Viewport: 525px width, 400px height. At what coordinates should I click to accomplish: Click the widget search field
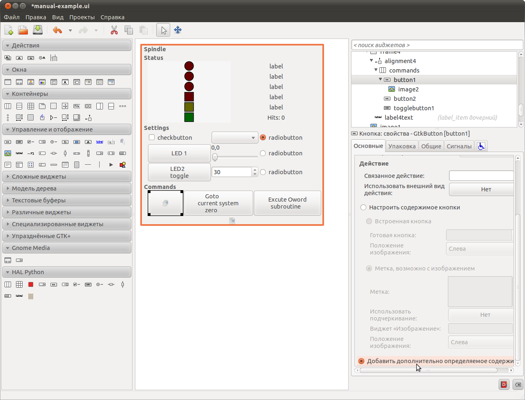pos(437,45)
